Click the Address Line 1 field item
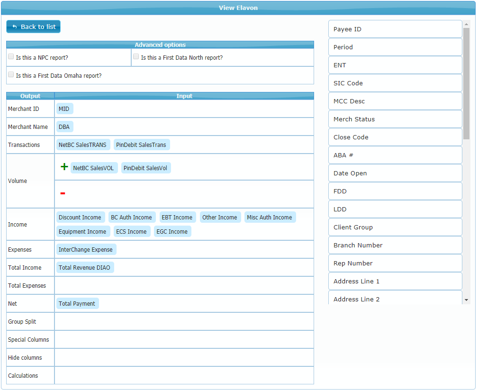 395,281
